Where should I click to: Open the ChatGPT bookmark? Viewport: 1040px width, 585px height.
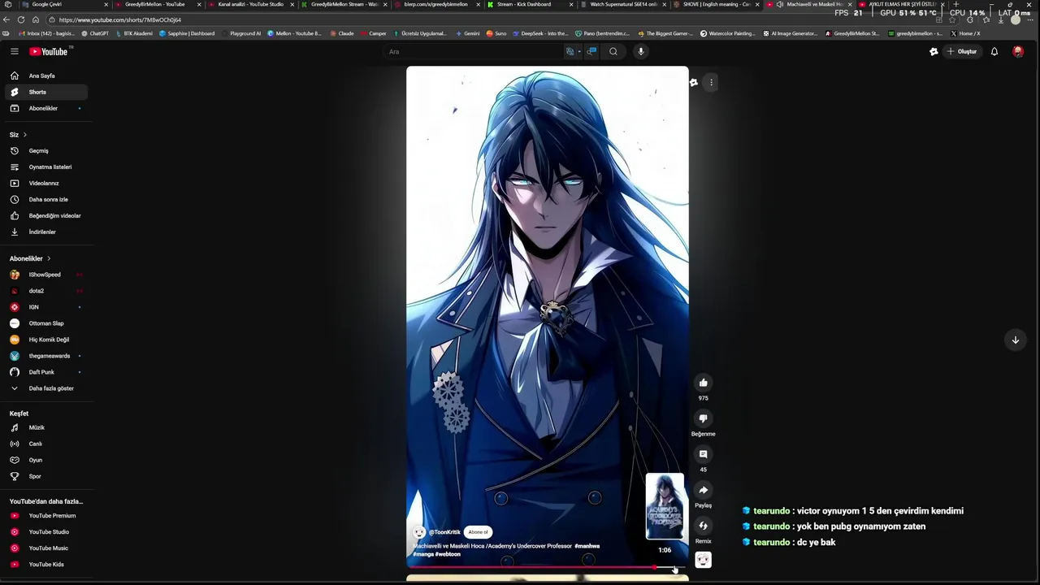point(95,33)
